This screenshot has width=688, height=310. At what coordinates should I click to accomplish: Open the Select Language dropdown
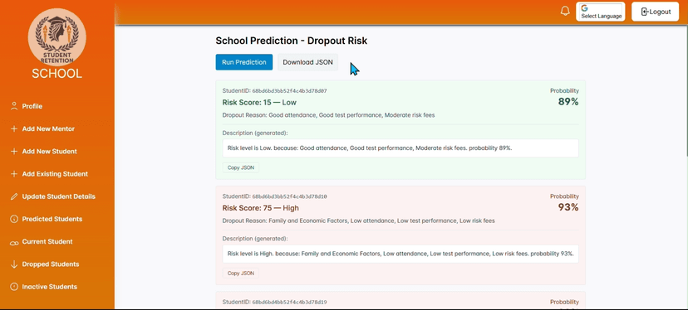(601, 12)
